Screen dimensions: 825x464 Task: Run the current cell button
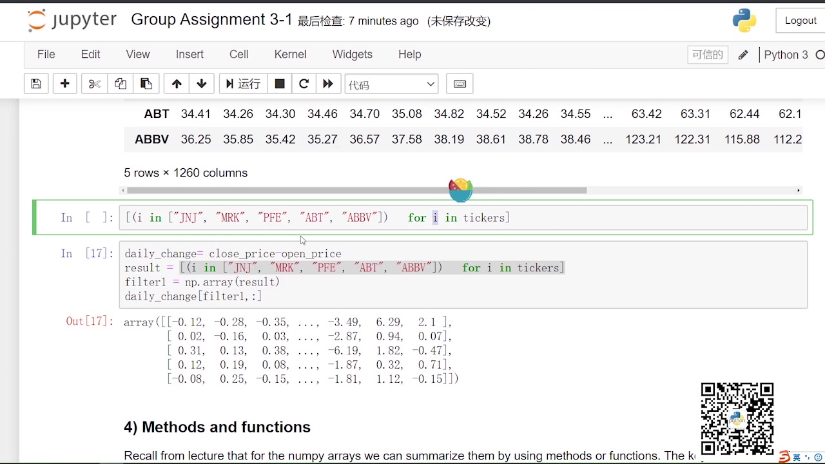[243, 84]
